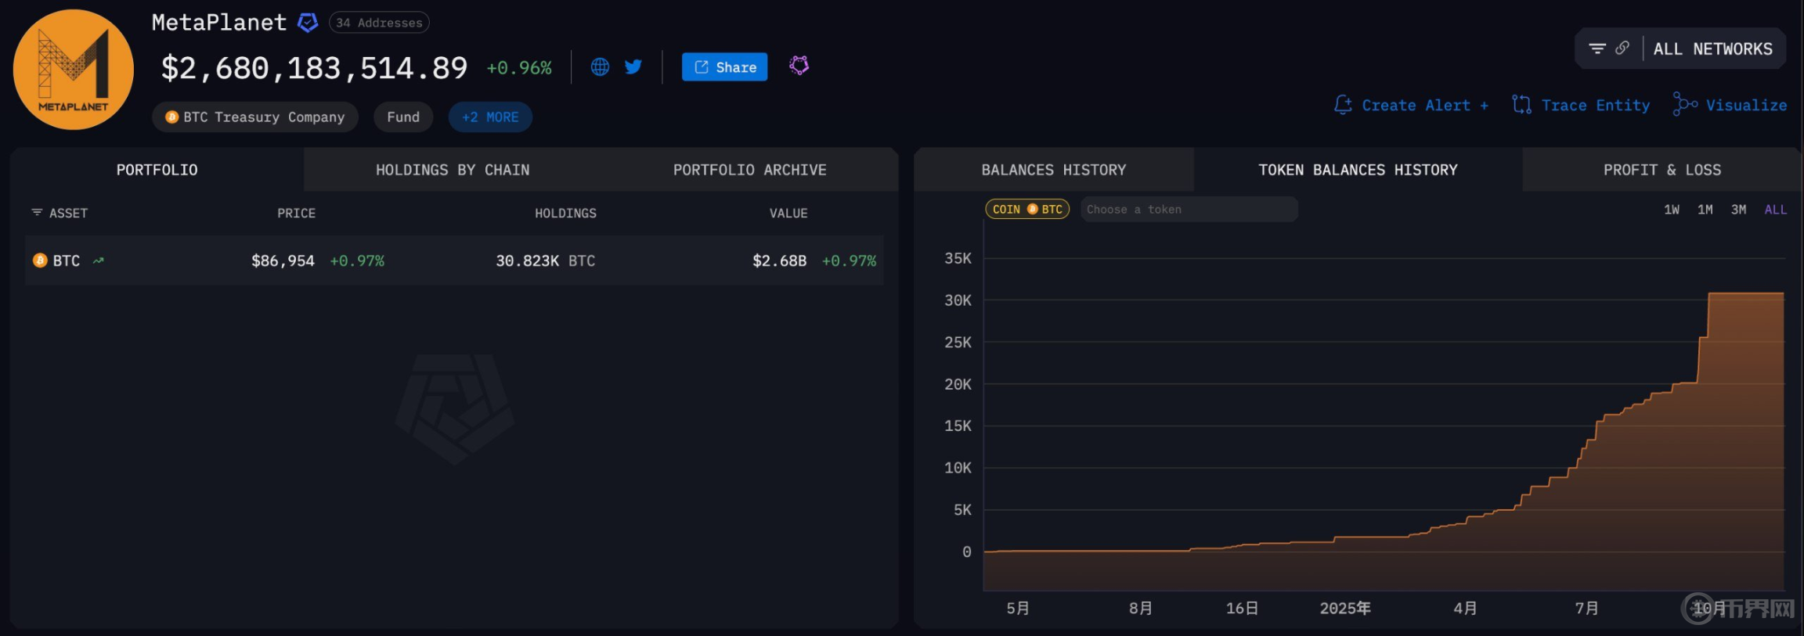Image resolution: width=1804 pixels, height=636 pixels.
Task: Expand the +2 MORE tags
Action: click(x=490, y=117)
